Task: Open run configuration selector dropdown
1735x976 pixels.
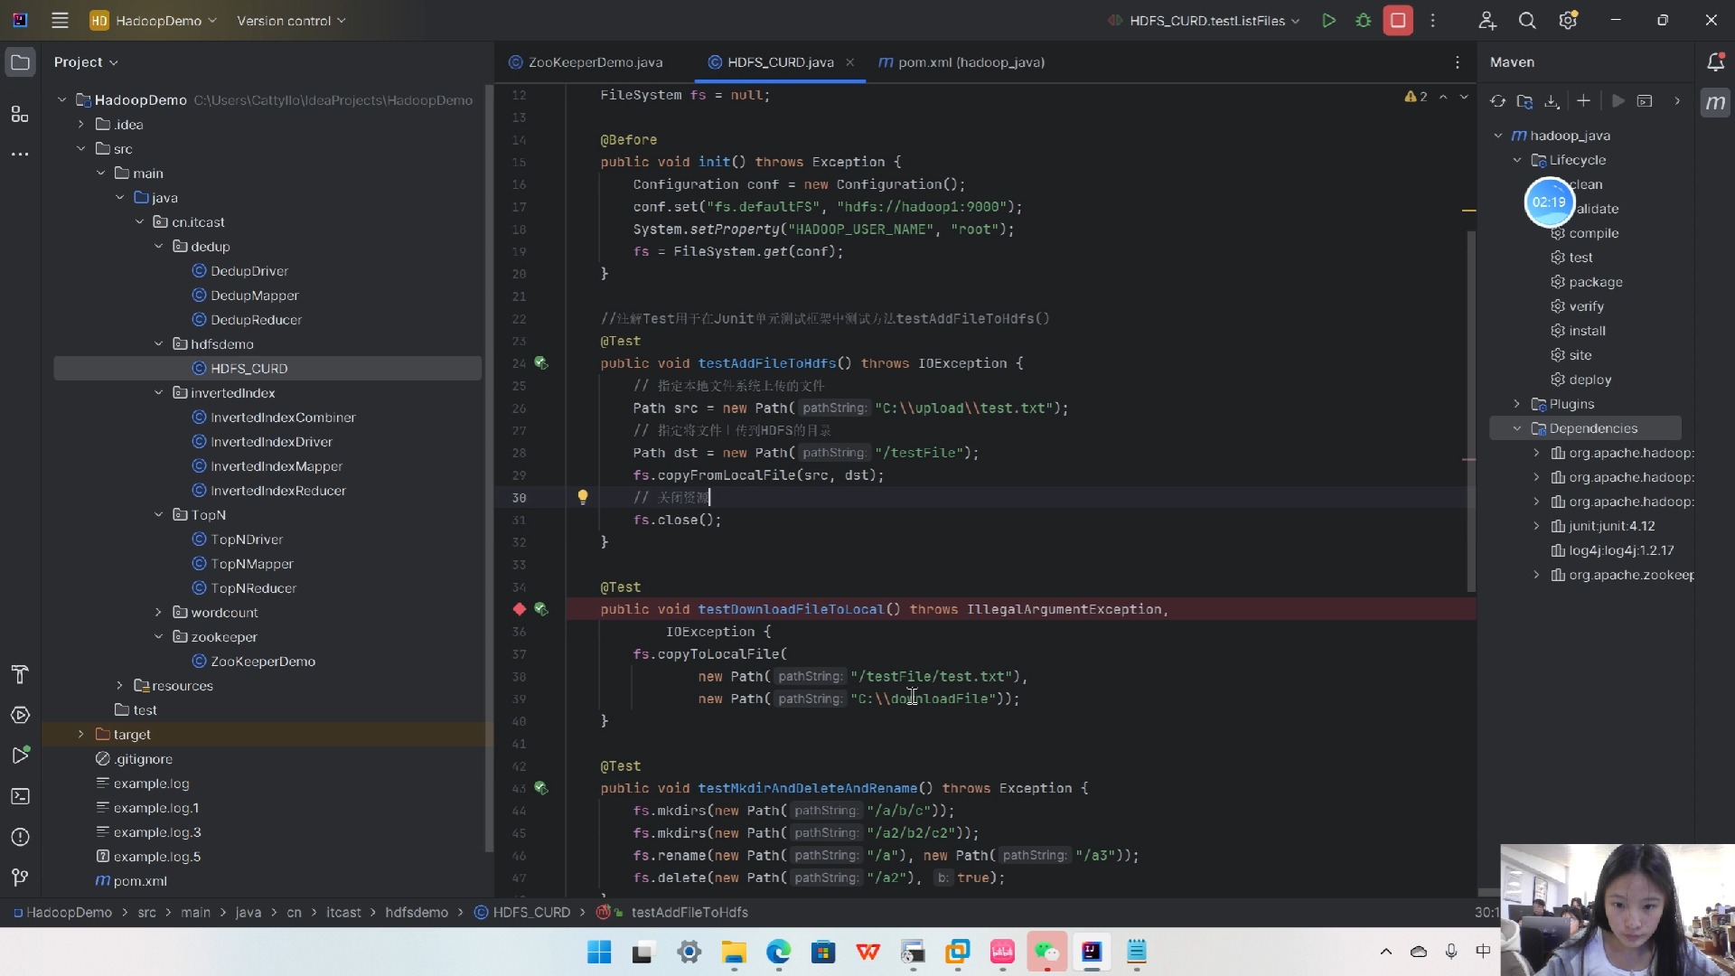Action: (x=1204, y=20)
